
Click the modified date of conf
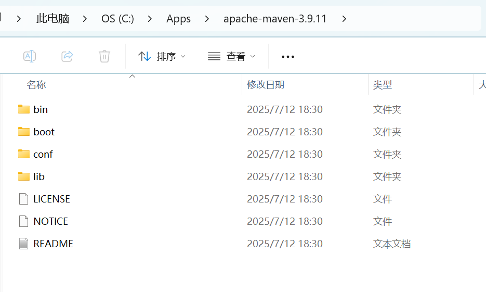[x=285, y=154]
